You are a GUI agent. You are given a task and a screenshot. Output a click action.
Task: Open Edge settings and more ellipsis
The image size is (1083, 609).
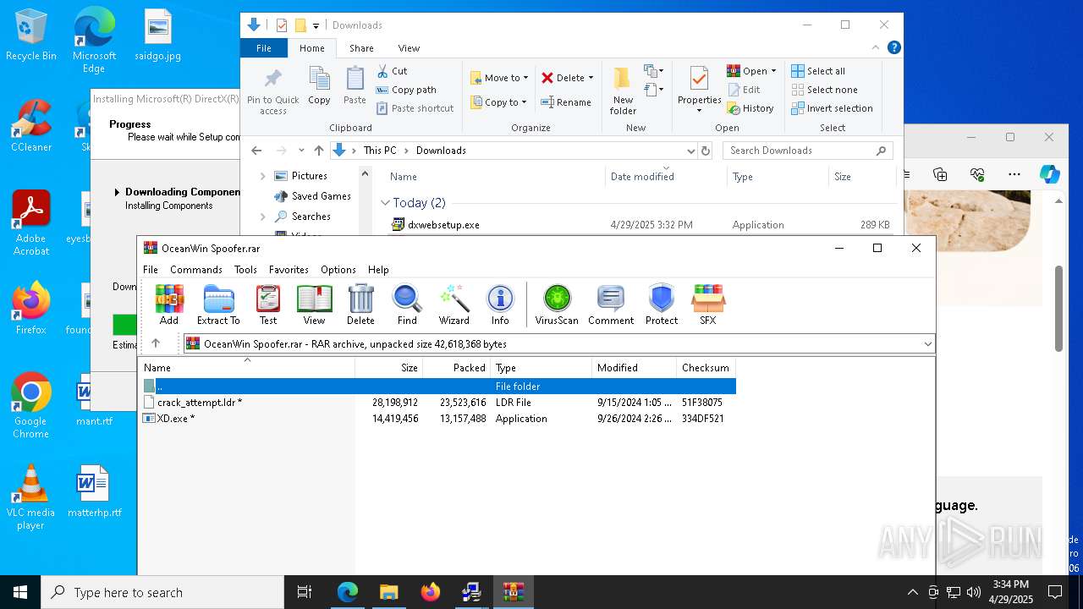pos(1014,174)
